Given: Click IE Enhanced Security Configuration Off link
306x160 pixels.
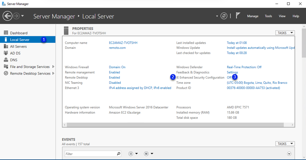Looking at the screenshot, I should tap(229, 77).
